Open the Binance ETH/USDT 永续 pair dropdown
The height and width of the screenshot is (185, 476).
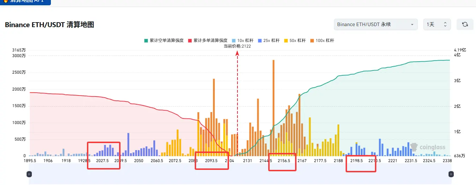(376, 24)
